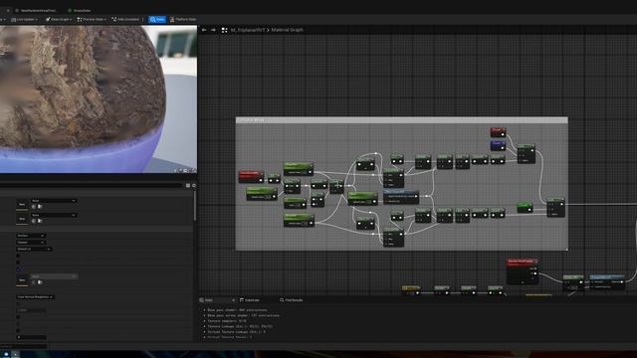
Task: Click the details panel grid view icon
Action: coord(188,186)
